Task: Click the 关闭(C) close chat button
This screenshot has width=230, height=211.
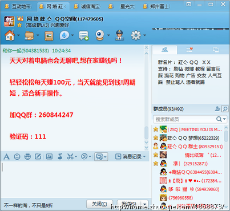Action: click(99, 204)
